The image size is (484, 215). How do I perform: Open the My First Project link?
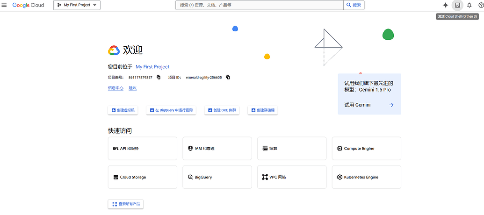[x=152, y=67]
